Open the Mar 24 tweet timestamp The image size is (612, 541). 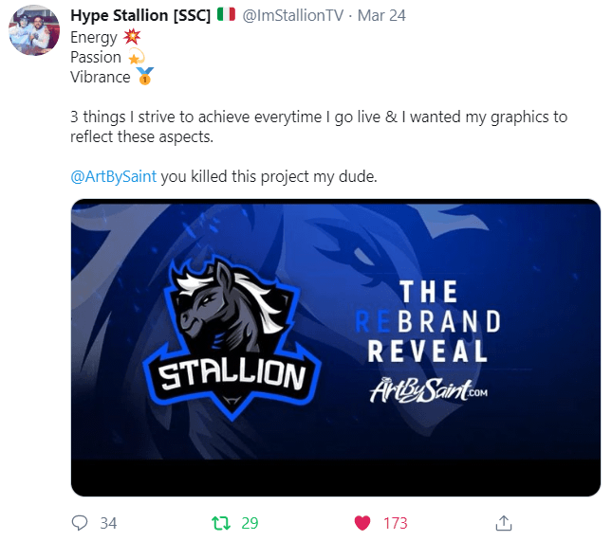(381, 15)
